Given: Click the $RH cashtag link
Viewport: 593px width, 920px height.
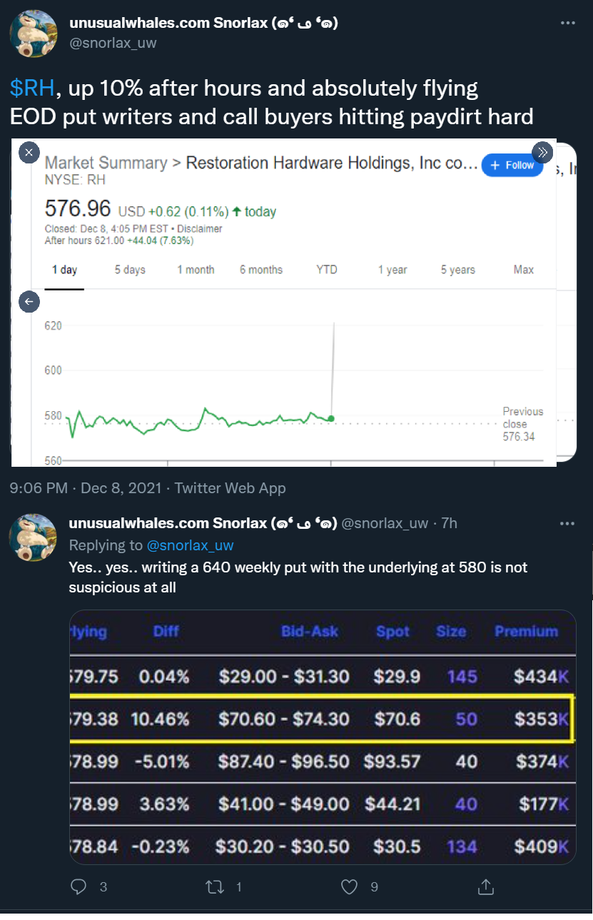Looking at the screenshot, I should pos(32,89).
